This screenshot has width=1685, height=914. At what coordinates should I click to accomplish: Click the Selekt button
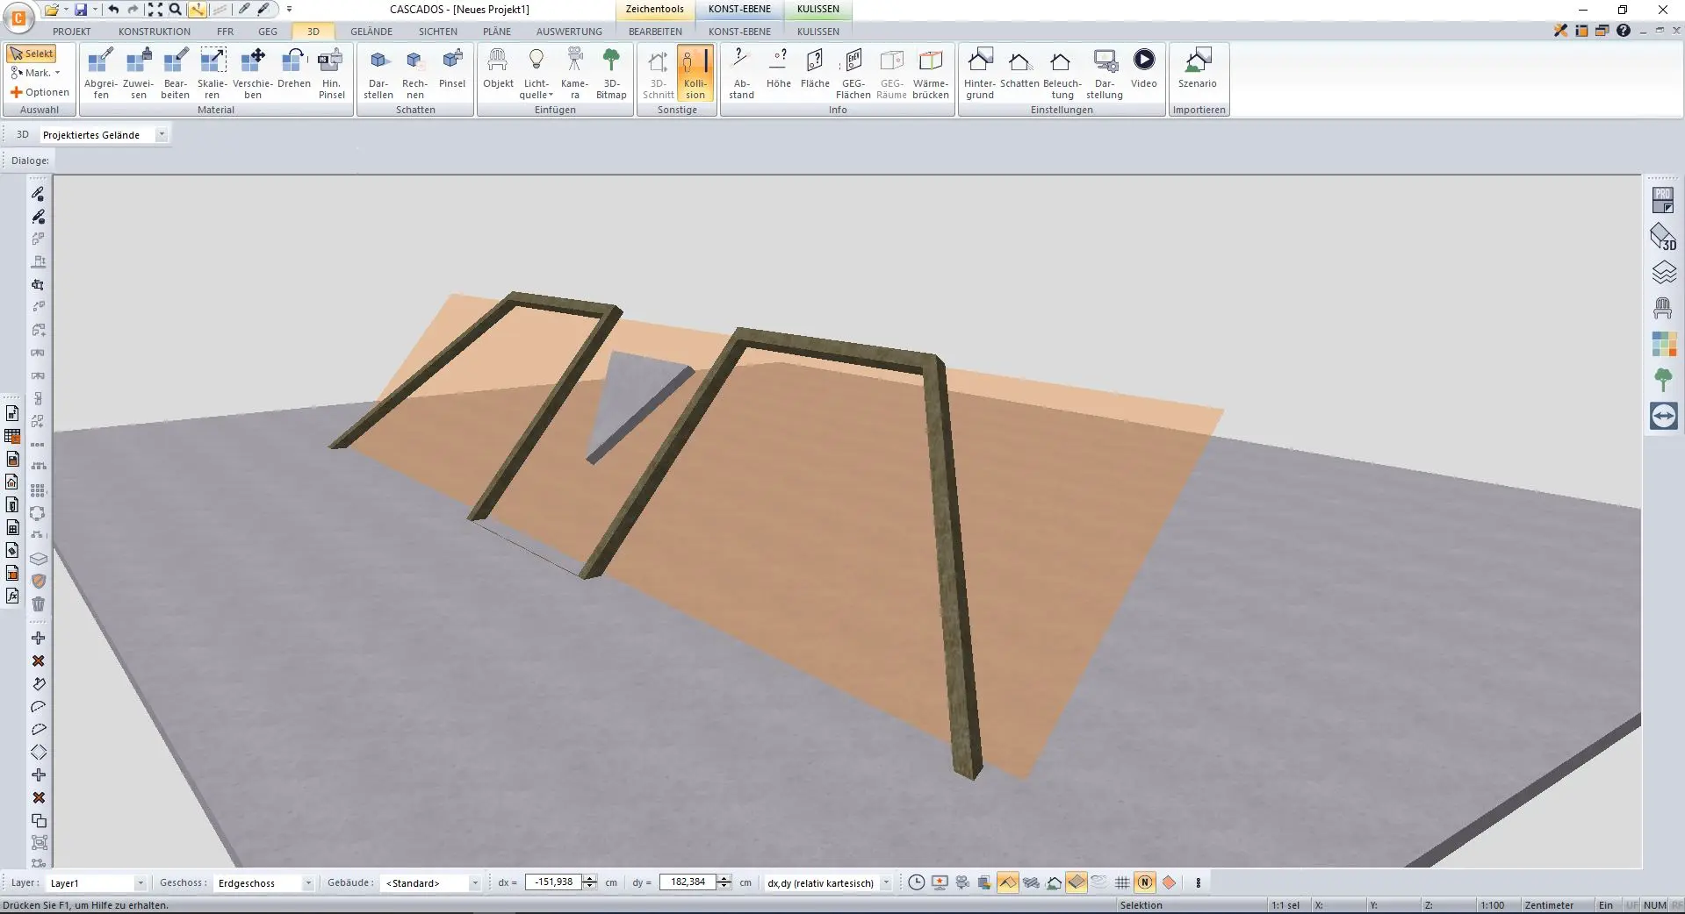click(32, 54)
